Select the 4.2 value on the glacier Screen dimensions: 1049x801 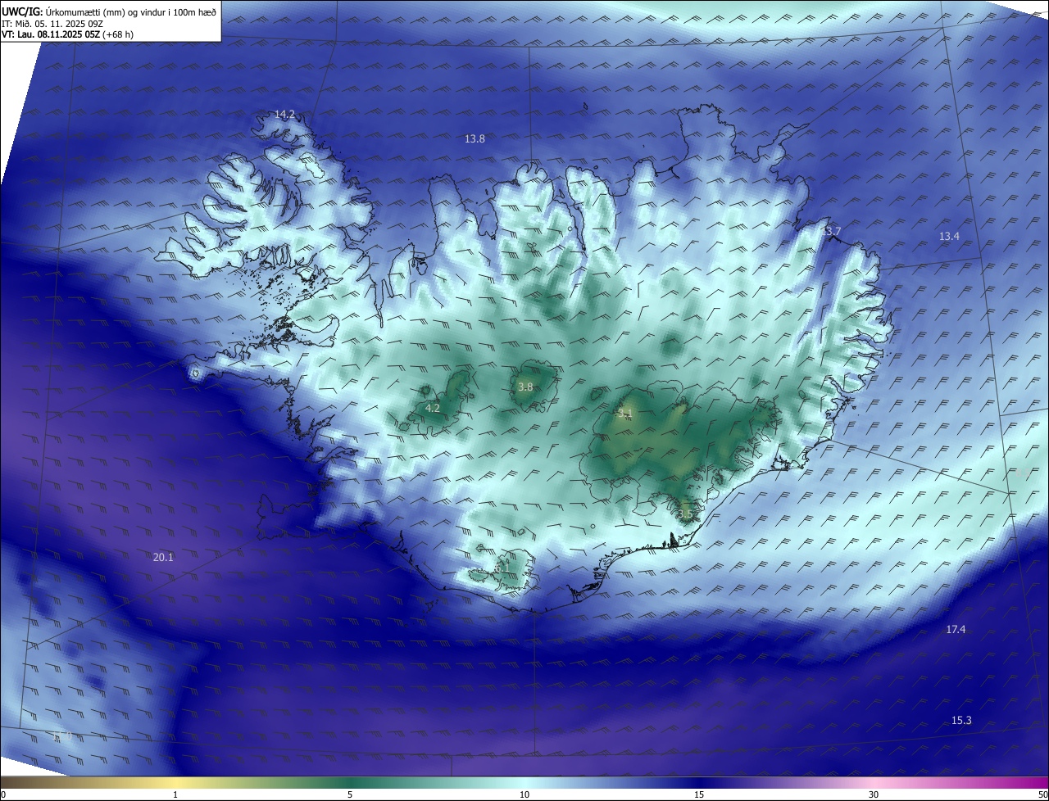coord(433,408)
